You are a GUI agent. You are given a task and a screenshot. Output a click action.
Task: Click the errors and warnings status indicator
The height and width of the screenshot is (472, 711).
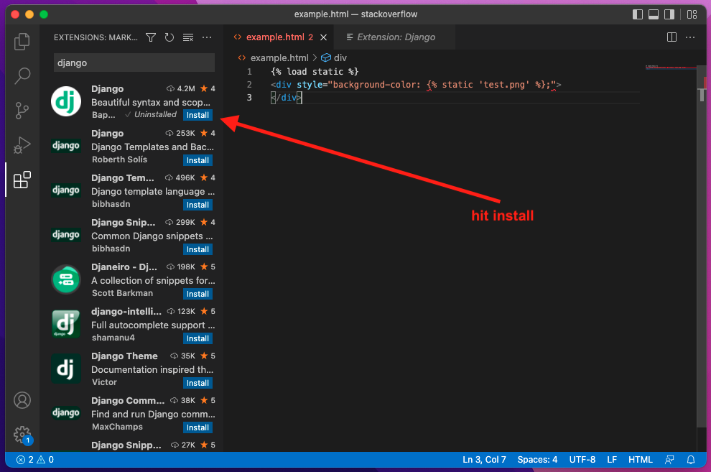(35, 460)
